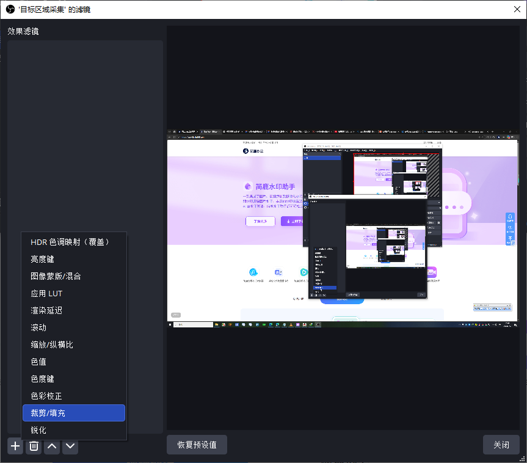Add the 缩放/纵横比 filter

(x=74, y=345)
